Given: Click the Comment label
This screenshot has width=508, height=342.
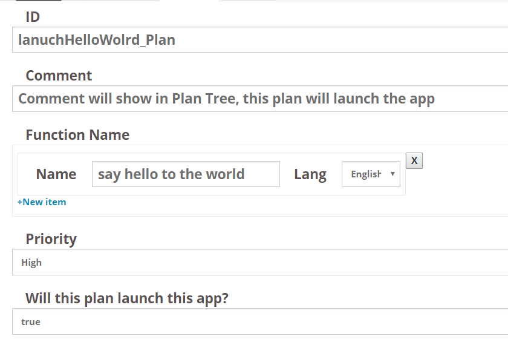Looking at the screenshot, I should point(59,76).
